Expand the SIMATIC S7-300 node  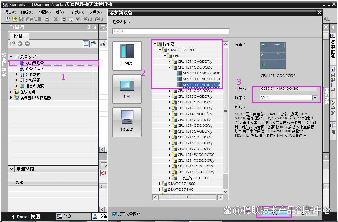coord(160,190)
